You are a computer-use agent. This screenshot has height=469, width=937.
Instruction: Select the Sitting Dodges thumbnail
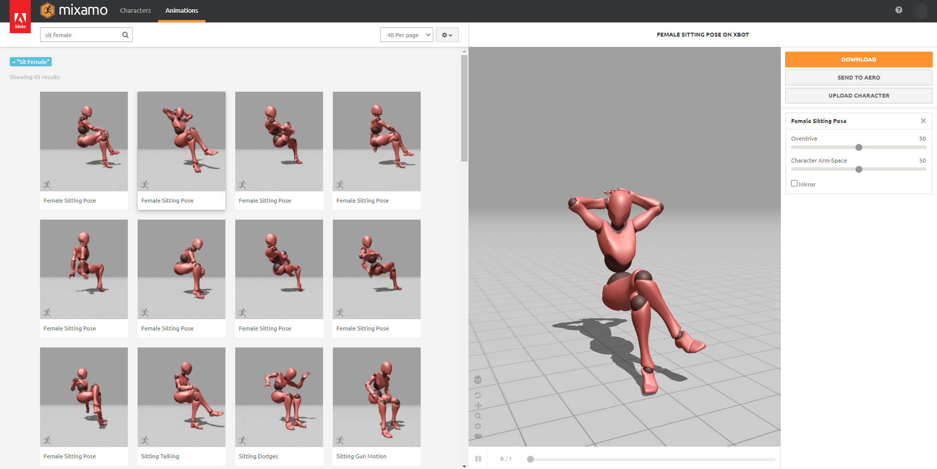279,397
